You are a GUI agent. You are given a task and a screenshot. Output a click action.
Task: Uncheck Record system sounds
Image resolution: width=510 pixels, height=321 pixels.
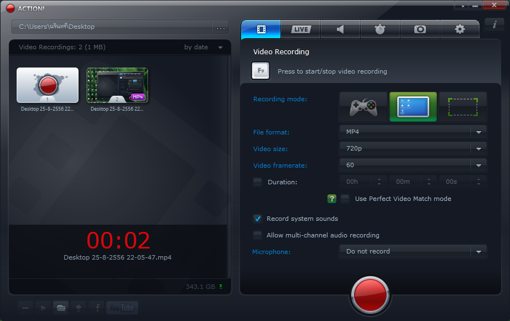(x=257, y=219)
